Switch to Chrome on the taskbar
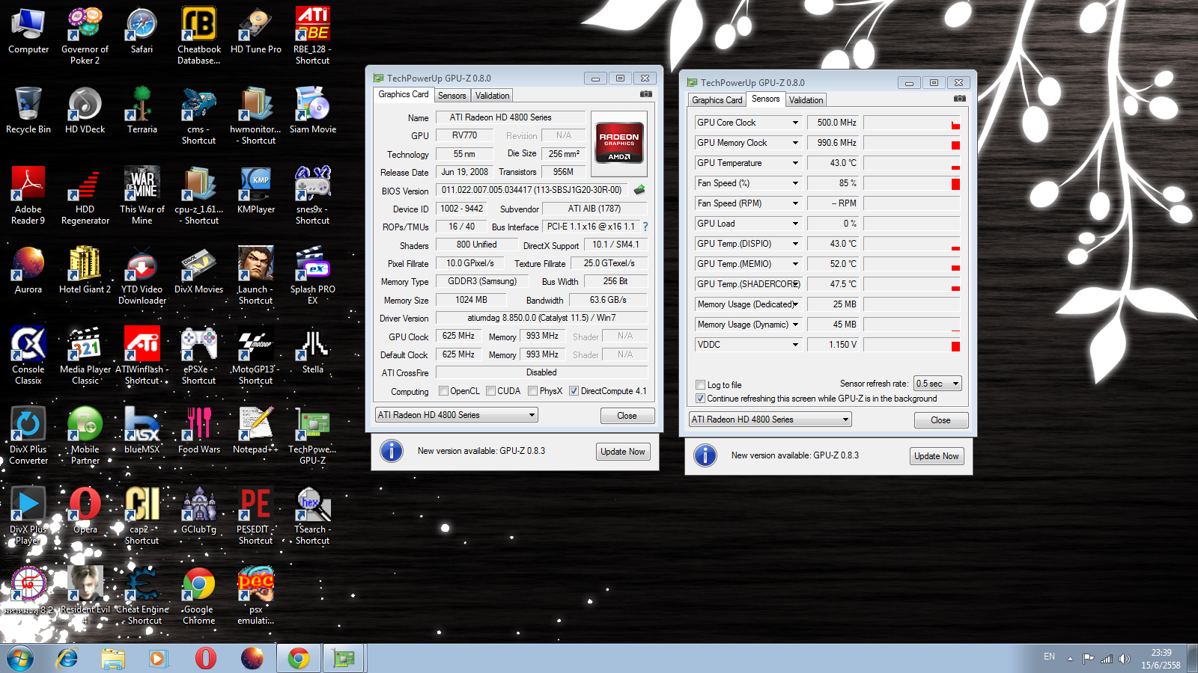Image resolution: width=1198 pixels, height=673 pixels. [x=299, y=659]
